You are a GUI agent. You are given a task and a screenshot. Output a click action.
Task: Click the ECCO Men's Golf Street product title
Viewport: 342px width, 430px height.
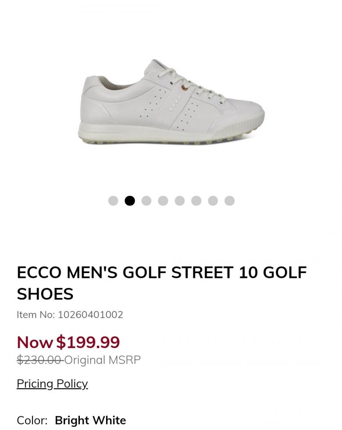161,273
